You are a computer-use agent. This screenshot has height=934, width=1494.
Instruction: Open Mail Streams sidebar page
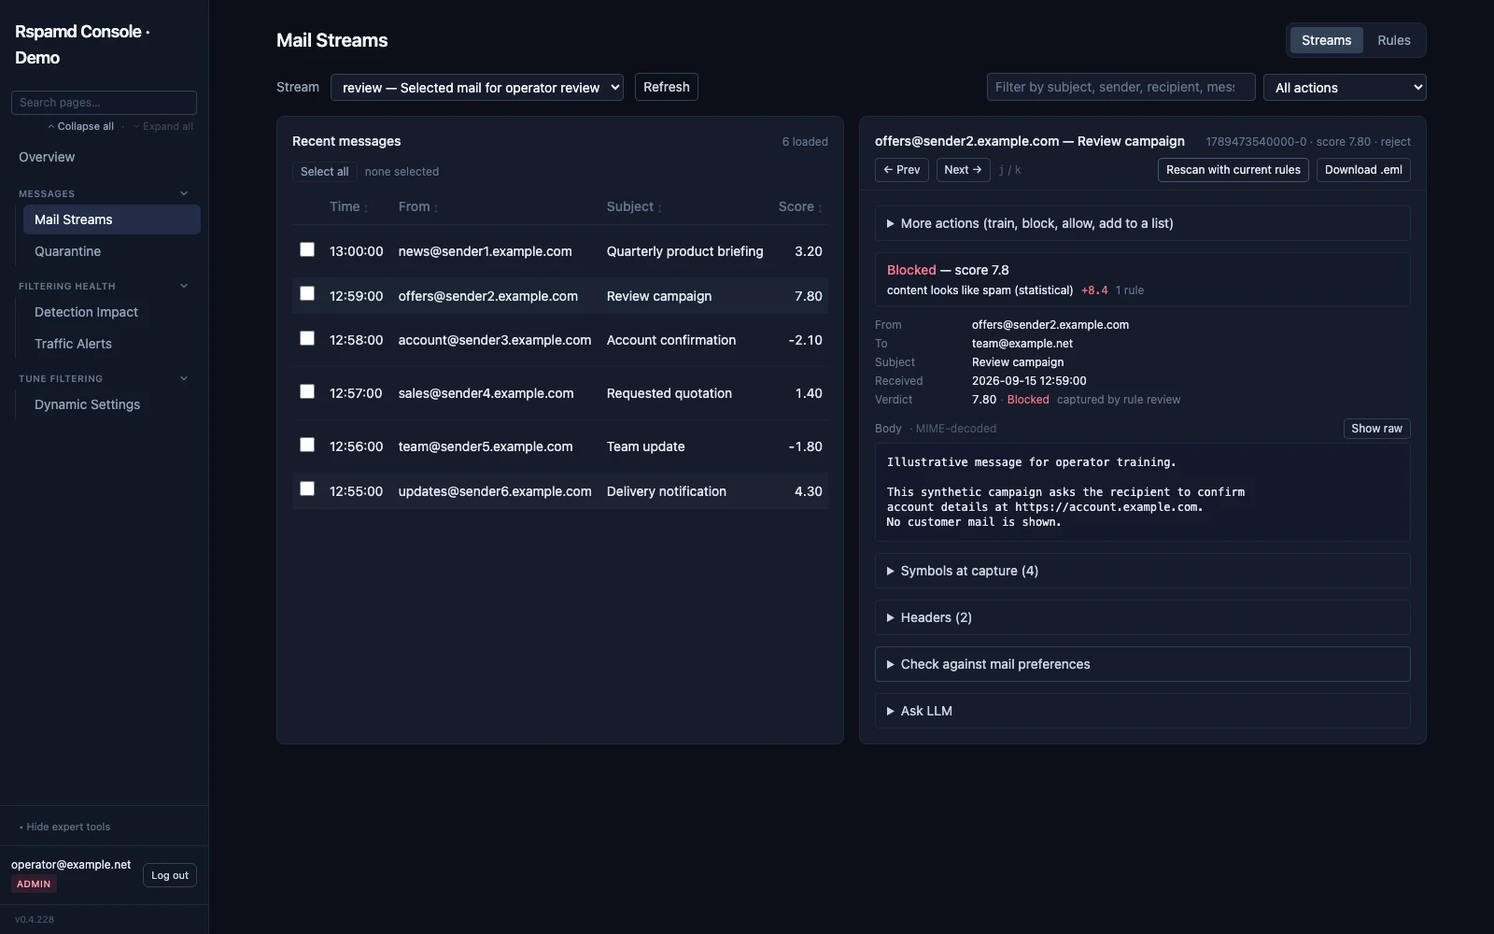(112, 219)
